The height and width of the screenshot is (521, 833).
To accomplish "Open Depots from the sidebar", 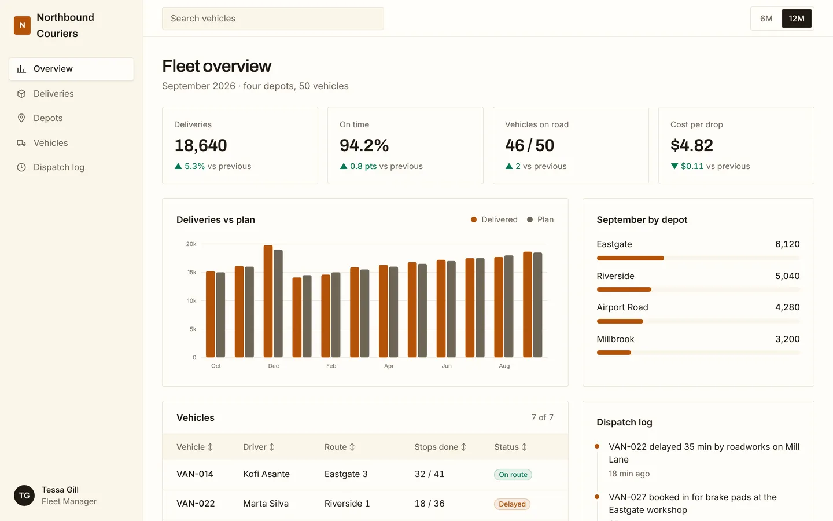I will [x=71, y=118].
